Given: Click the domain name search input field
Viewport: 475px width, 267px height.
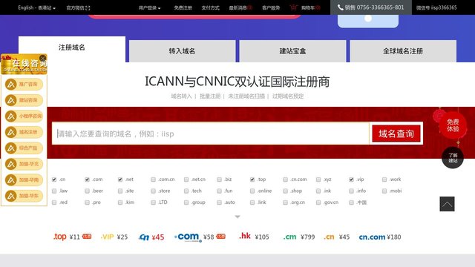Looking at the screenshot, I should pos(211,133).
